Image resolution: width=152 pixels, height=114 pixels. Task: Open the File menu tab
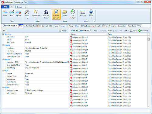5,7
